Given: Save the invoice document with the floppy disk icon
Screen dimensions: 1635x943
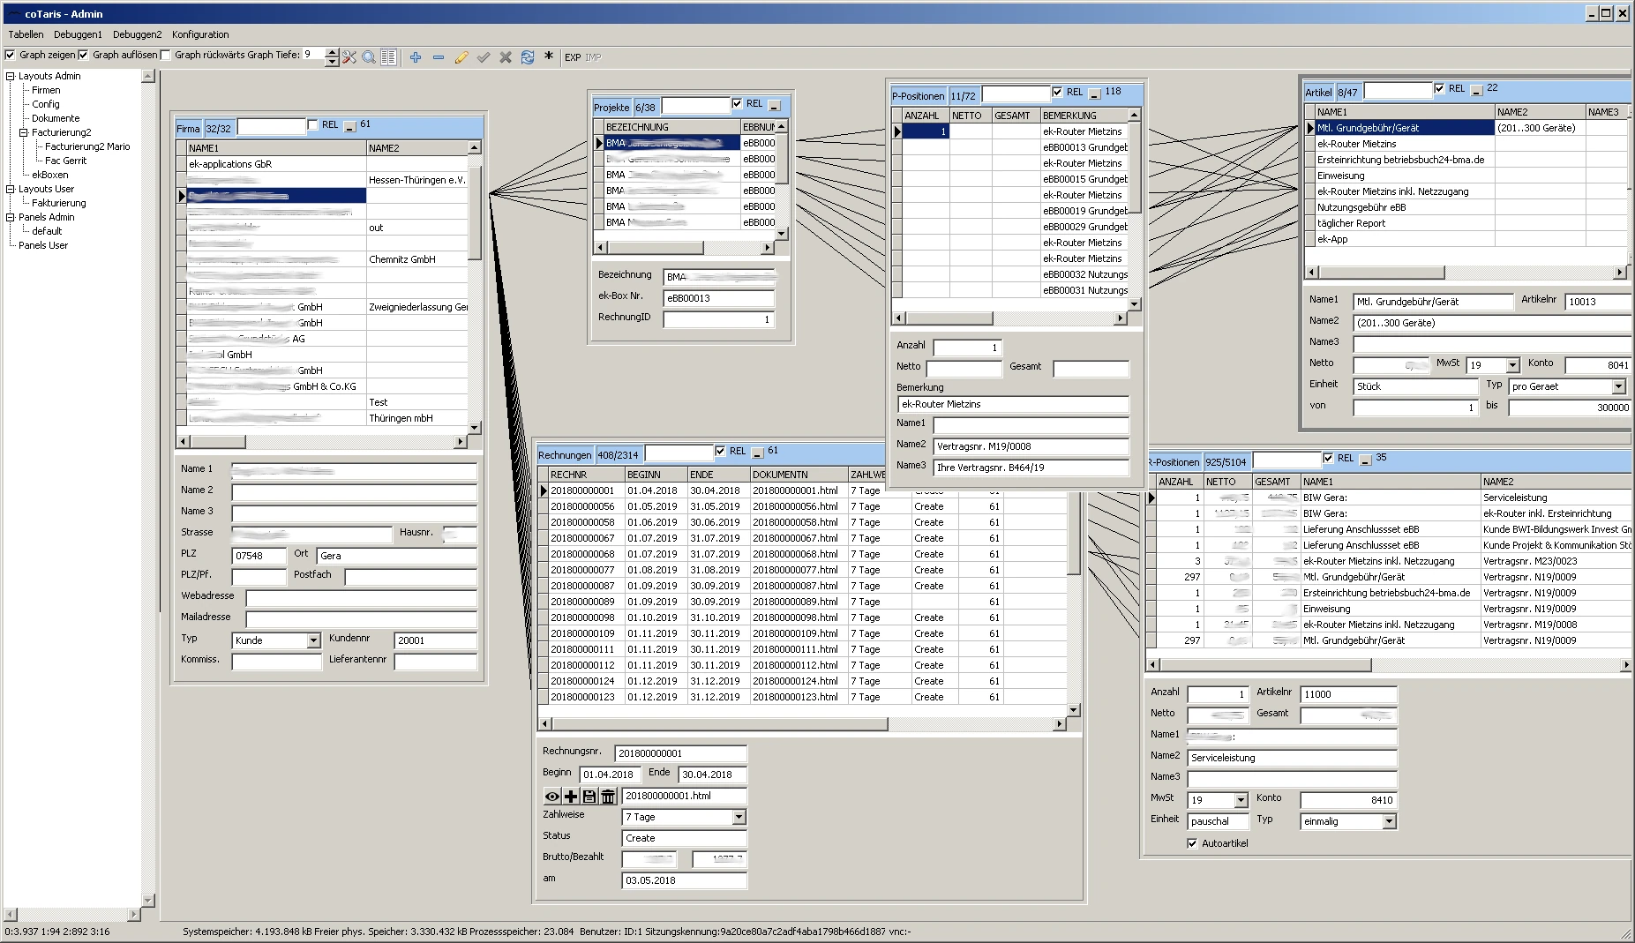Looking at the screenshot, I should tap(589, 797).
